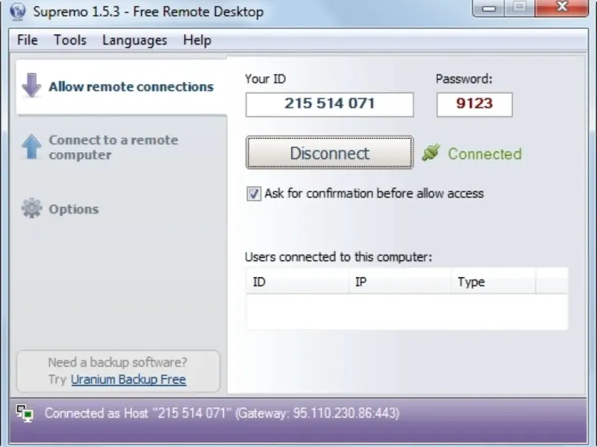Click the Your ID label

[x=266, y=79]
